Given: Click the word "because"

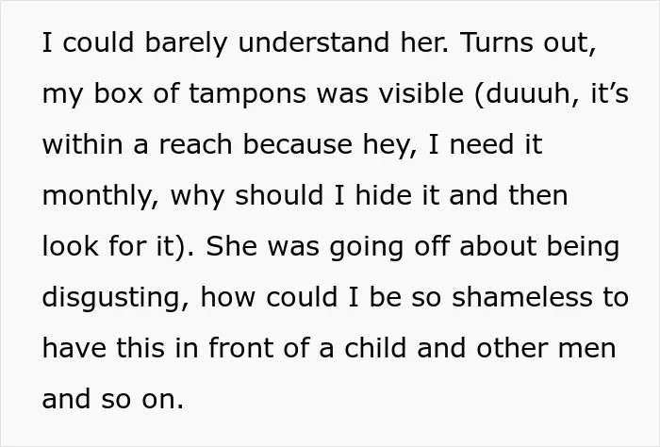Looking at the screenshot, I should 298,144.
